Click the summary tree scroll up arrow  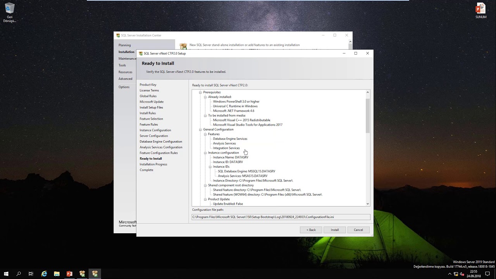[368, 92]
